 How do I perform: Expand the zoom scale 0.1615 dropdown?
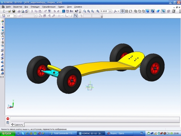(110, 11)
